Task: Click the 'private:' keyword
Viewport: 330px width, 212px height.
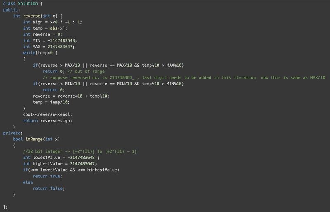Action: point(13,133)
